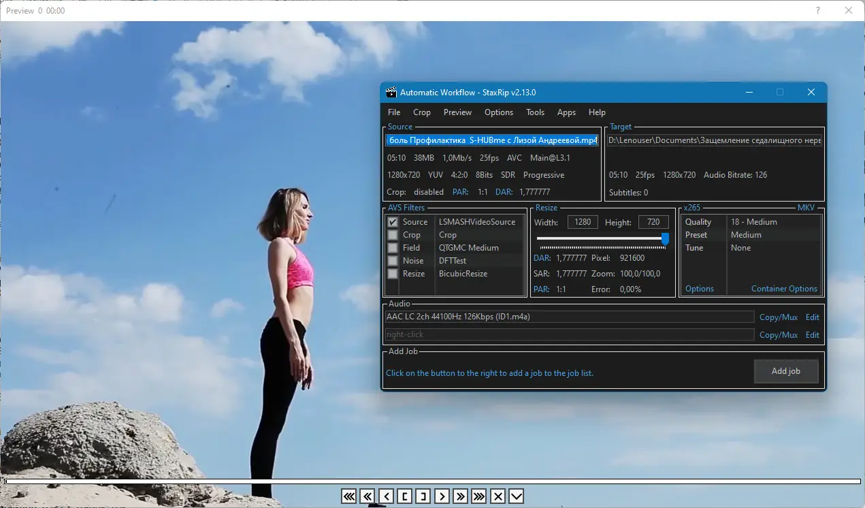Enable the Noise filter checkbox
Screen dimensions: 865x508
pos(393,261)
